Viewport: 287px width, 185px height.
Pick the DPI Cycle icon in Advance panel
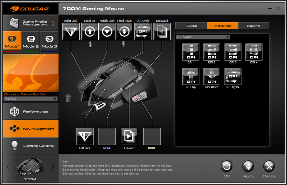pyautogui.click(x=233, y=76)
